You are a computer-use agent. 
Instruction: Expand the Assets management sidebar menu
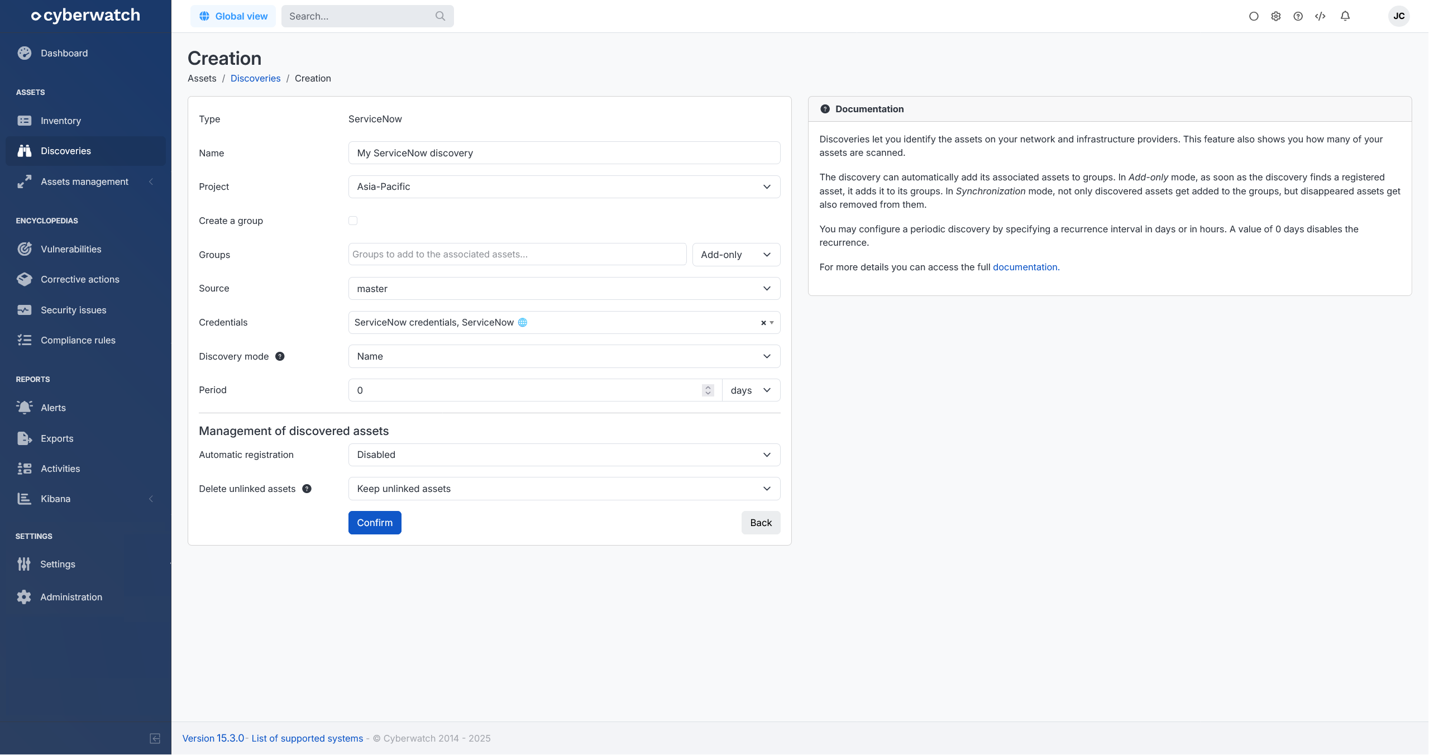click(84, 181)
